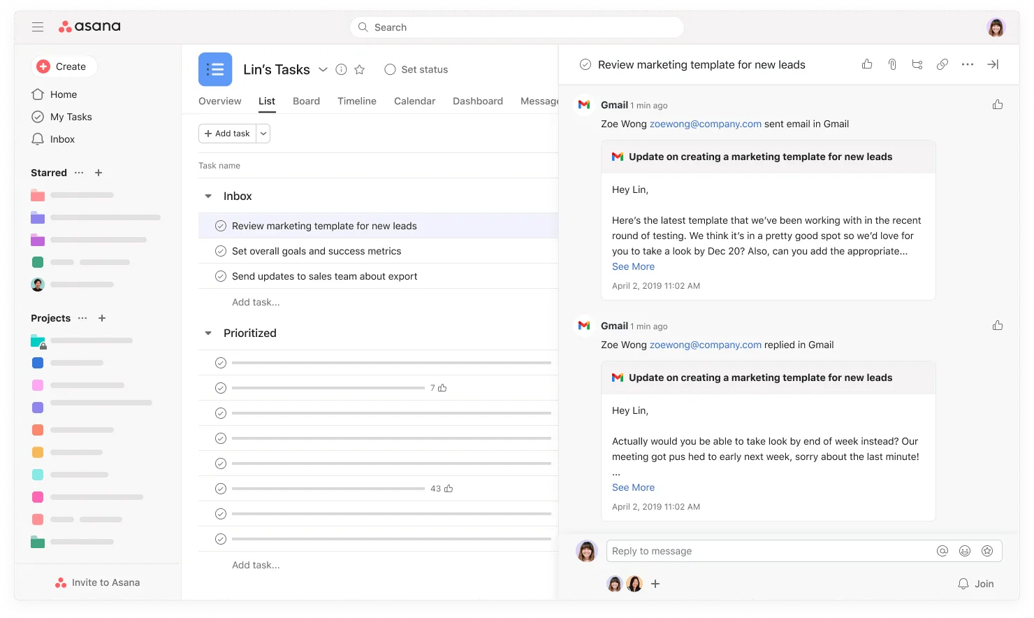This screenshot has width=1034, height=618.
Task: Expand the first email with See More
Action: (x=633, y=266)
